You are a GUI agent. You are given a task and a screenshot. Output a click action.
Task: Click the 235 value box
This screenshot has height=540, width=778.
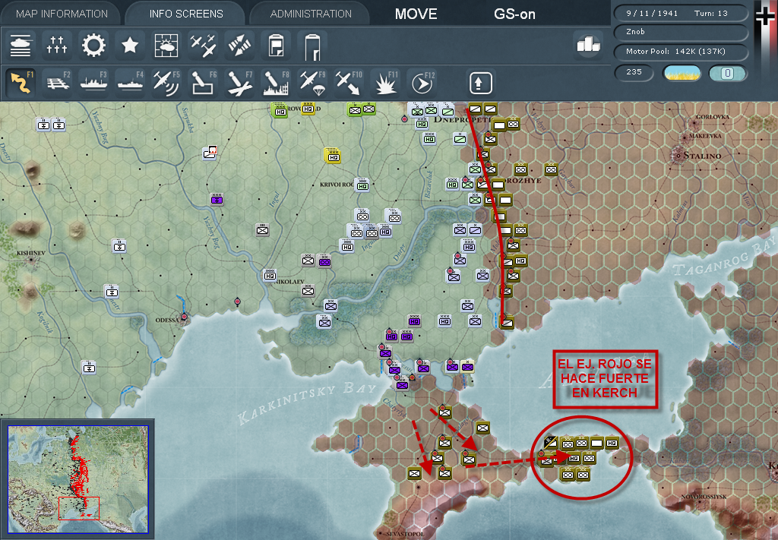coord(634,72)
